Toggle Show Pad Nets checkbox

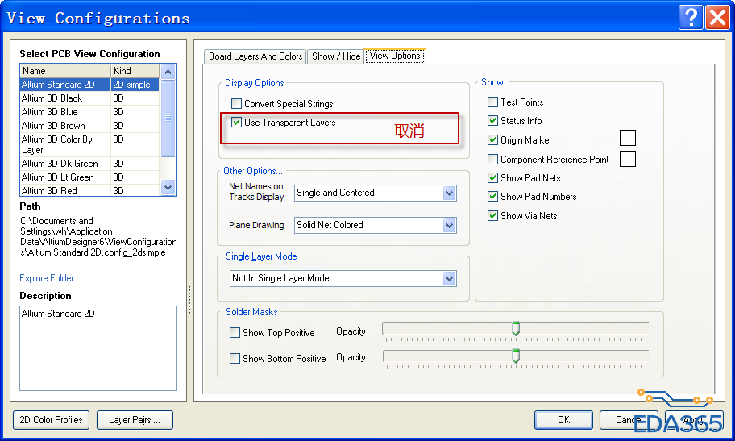[x=492, y=178]
